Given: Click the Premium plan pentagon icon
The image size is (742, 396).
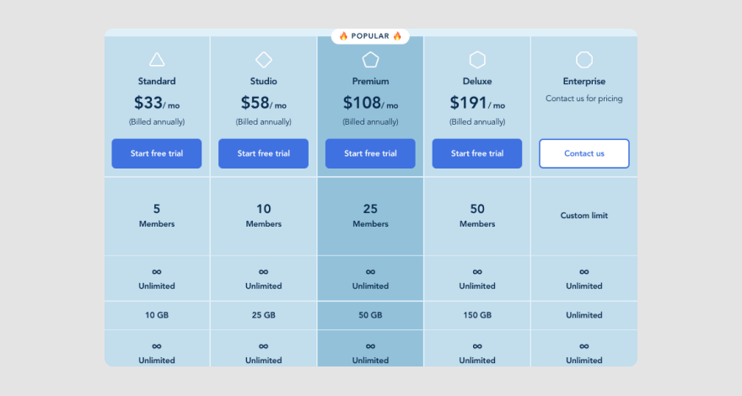Looking at the screenshot, I should 370,60.
